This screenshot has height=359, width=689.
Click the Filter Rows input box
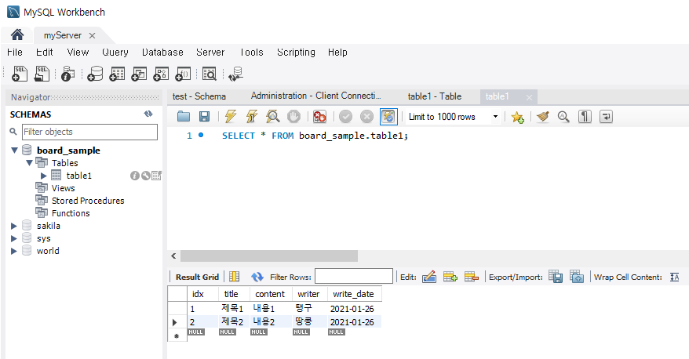coord(354,277)
